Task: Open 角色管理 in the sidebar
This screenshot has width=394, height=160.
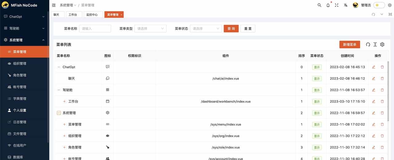Action: click(24, 75)
